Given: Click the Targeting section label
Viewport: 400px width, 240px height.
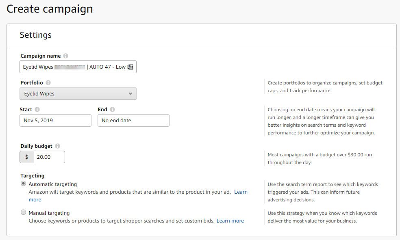Looking at the screenshot, I should click(33, 176).
